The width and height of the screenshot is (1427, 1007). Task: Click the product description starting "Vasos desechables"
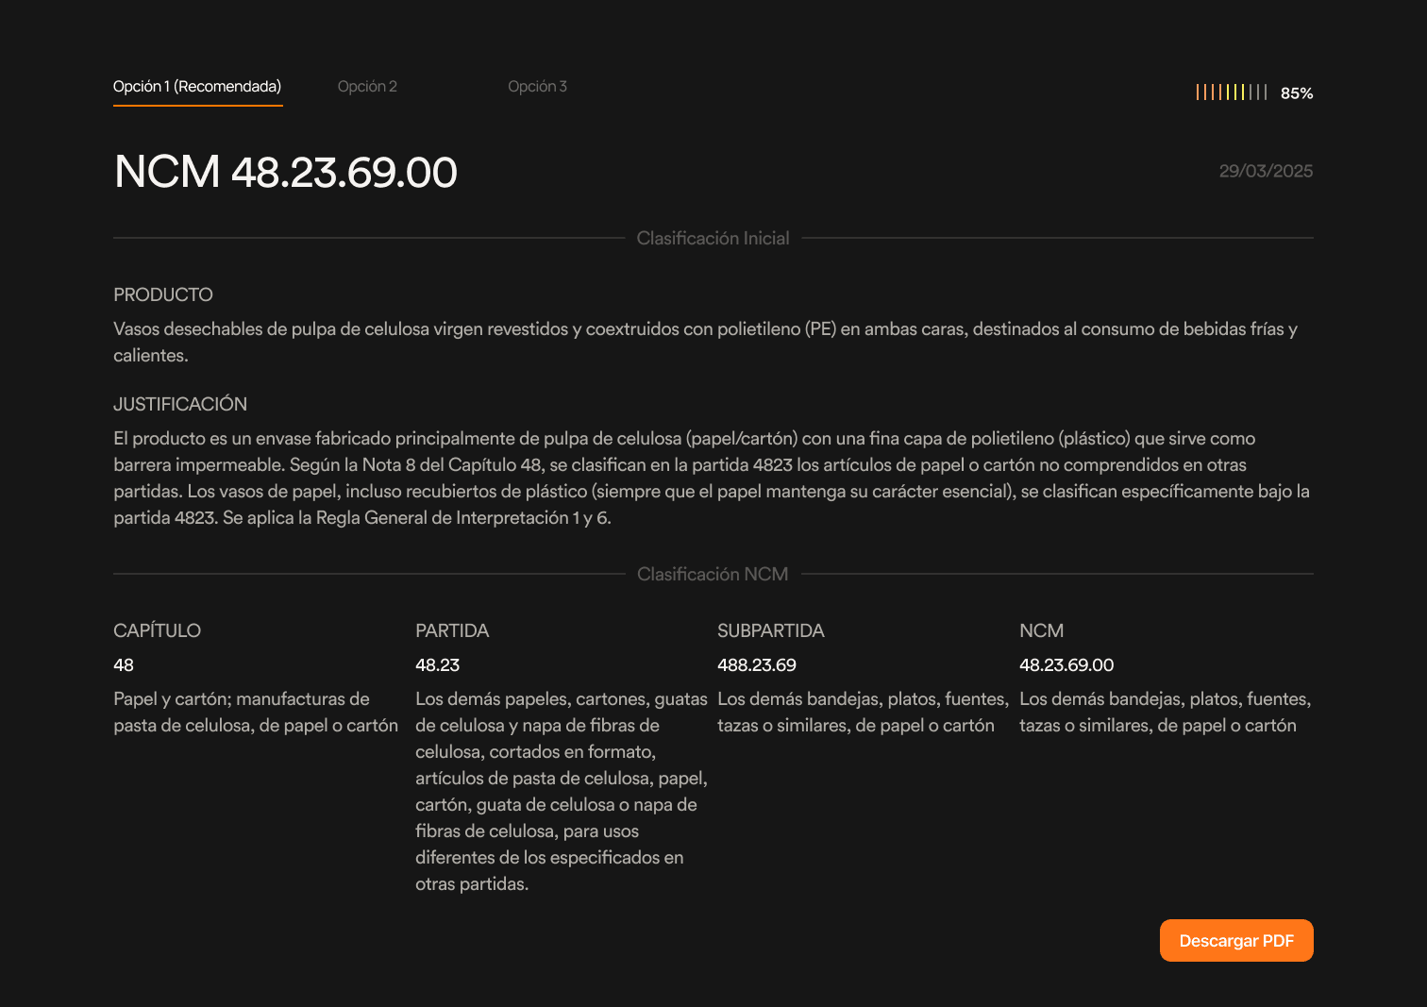click(706, 343)
